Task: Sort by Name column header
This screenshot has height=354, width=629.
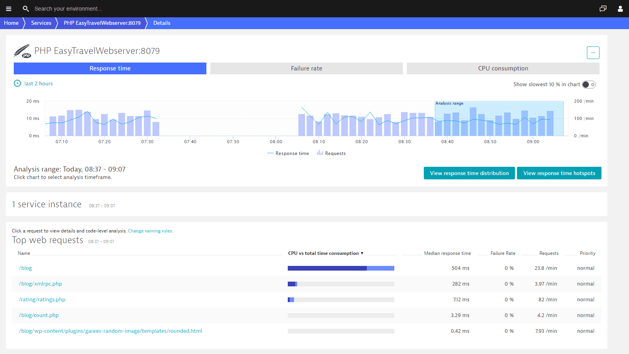Action: tap(24, 253)
